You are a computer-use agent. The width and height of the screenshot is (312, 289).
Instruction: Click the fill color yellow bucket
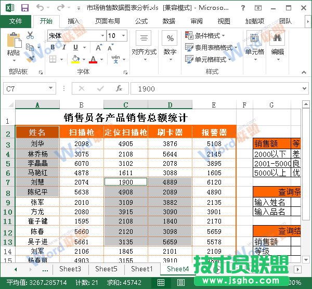pyautogui.click(x=75, y=59)
